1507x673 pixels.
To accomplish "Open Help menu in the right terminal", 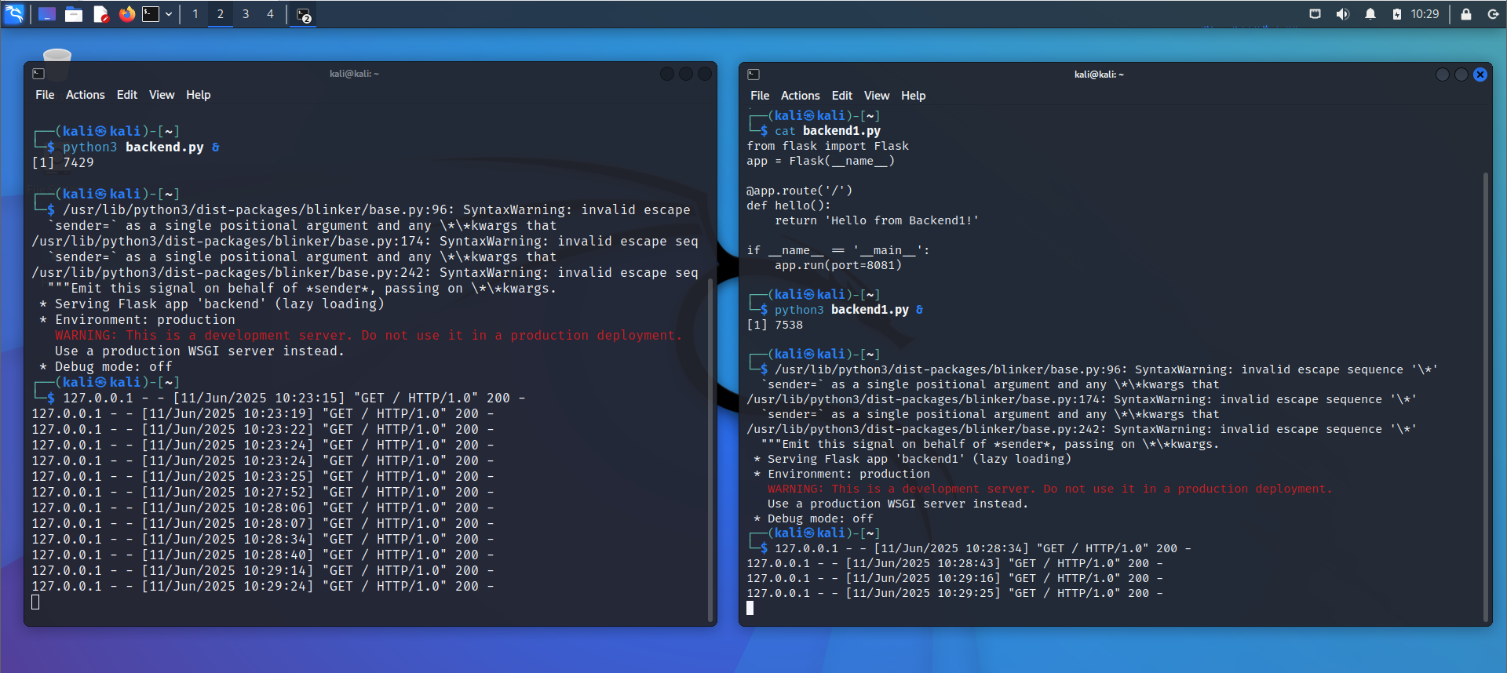I will pyautogui.click(x=914, y=96).
